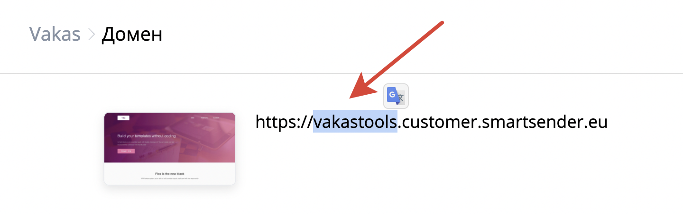Select the Домен breadcrumb item
This screenshot has height=214, width=683.
[x=132, y=34]
